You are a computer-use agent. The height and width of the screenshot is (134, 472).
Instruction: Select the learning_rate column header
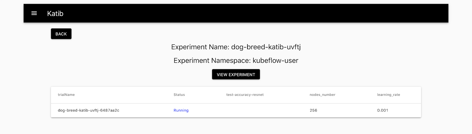(389, 95)
